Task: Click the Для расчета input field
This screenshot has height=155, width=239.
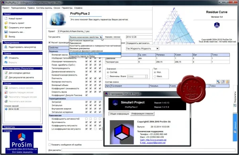Action: tap(149, 150)
